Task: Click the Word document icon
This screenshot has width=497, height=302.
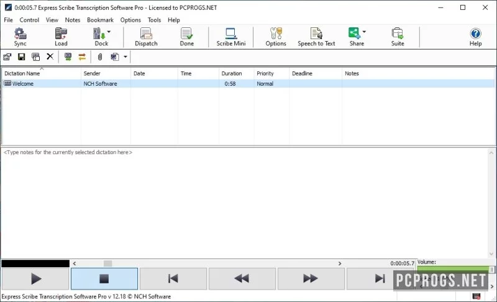Action: pos(114,57)
